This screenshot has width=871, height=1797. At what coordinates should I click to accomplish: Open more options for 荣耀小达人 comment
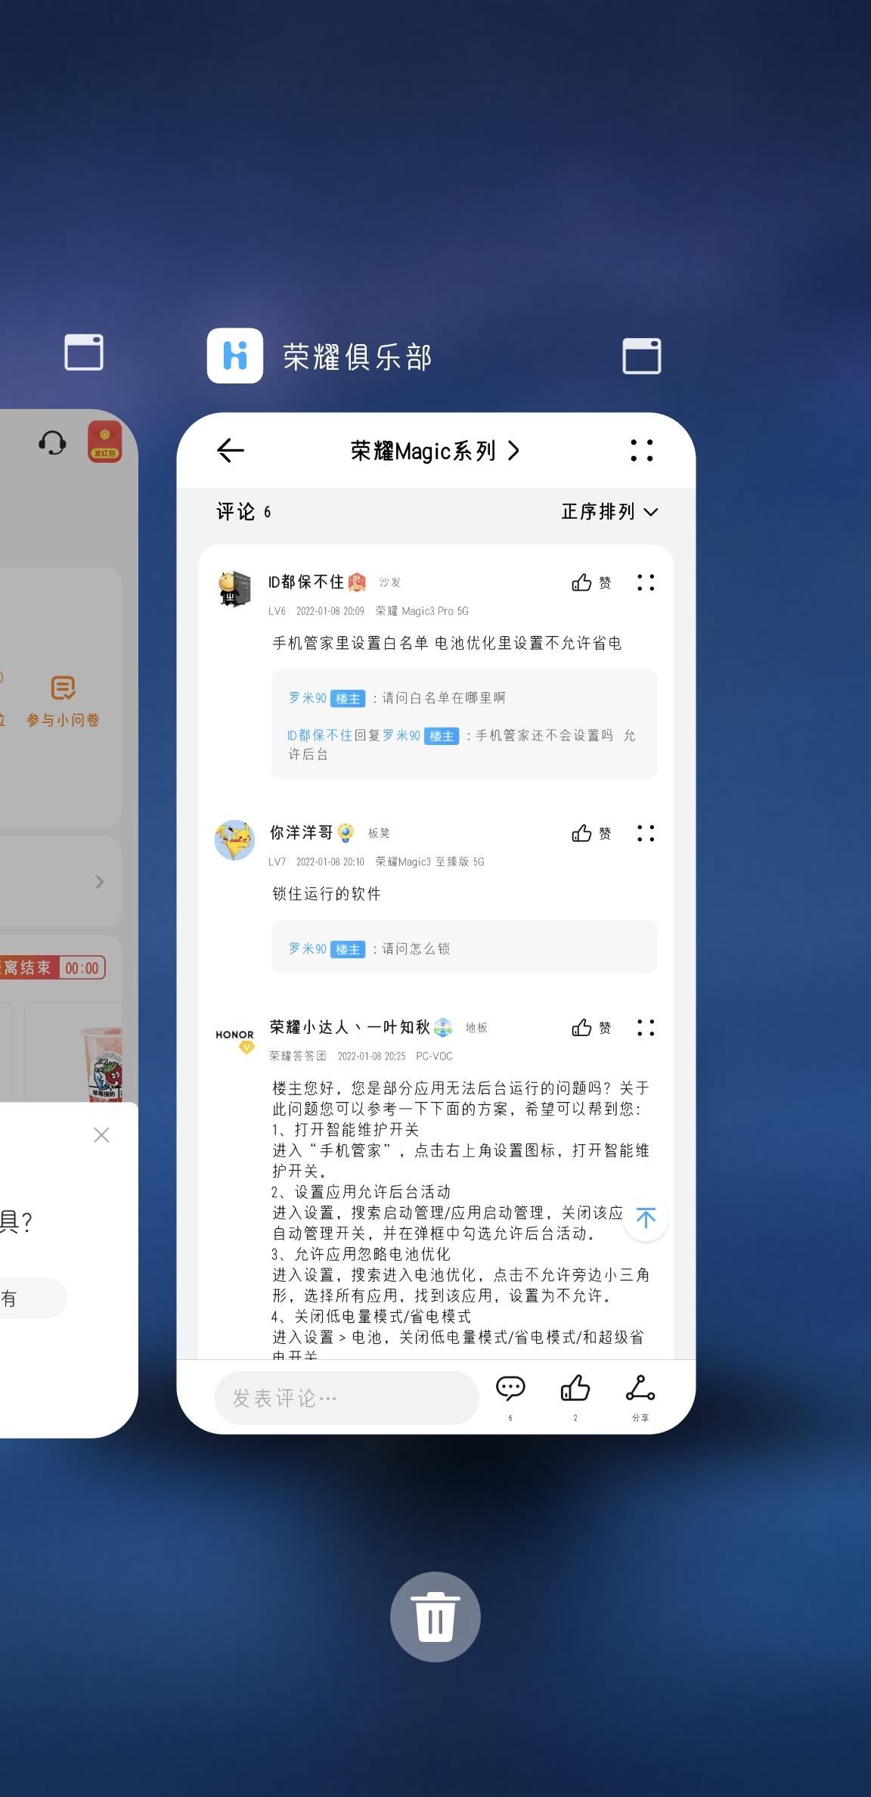646,1028
